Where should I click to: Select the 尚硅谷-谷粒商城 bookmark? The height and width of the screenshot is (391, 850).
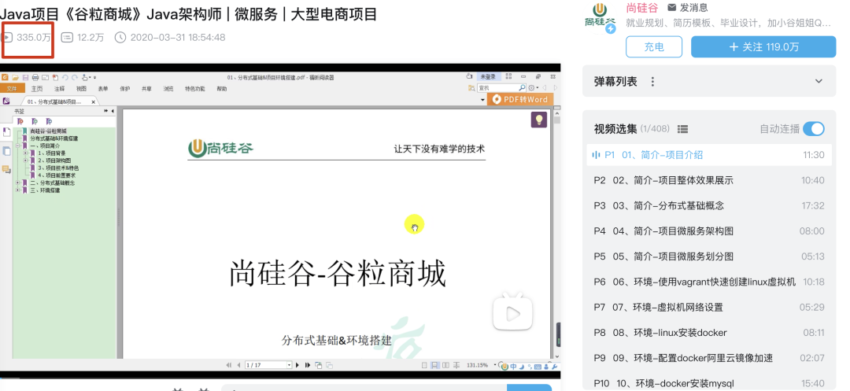[x=48, y=131]
